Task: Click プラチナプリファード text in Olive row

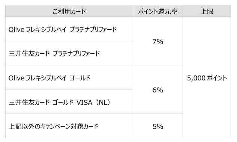Action: pyautogui.click(x=93, y=29)
